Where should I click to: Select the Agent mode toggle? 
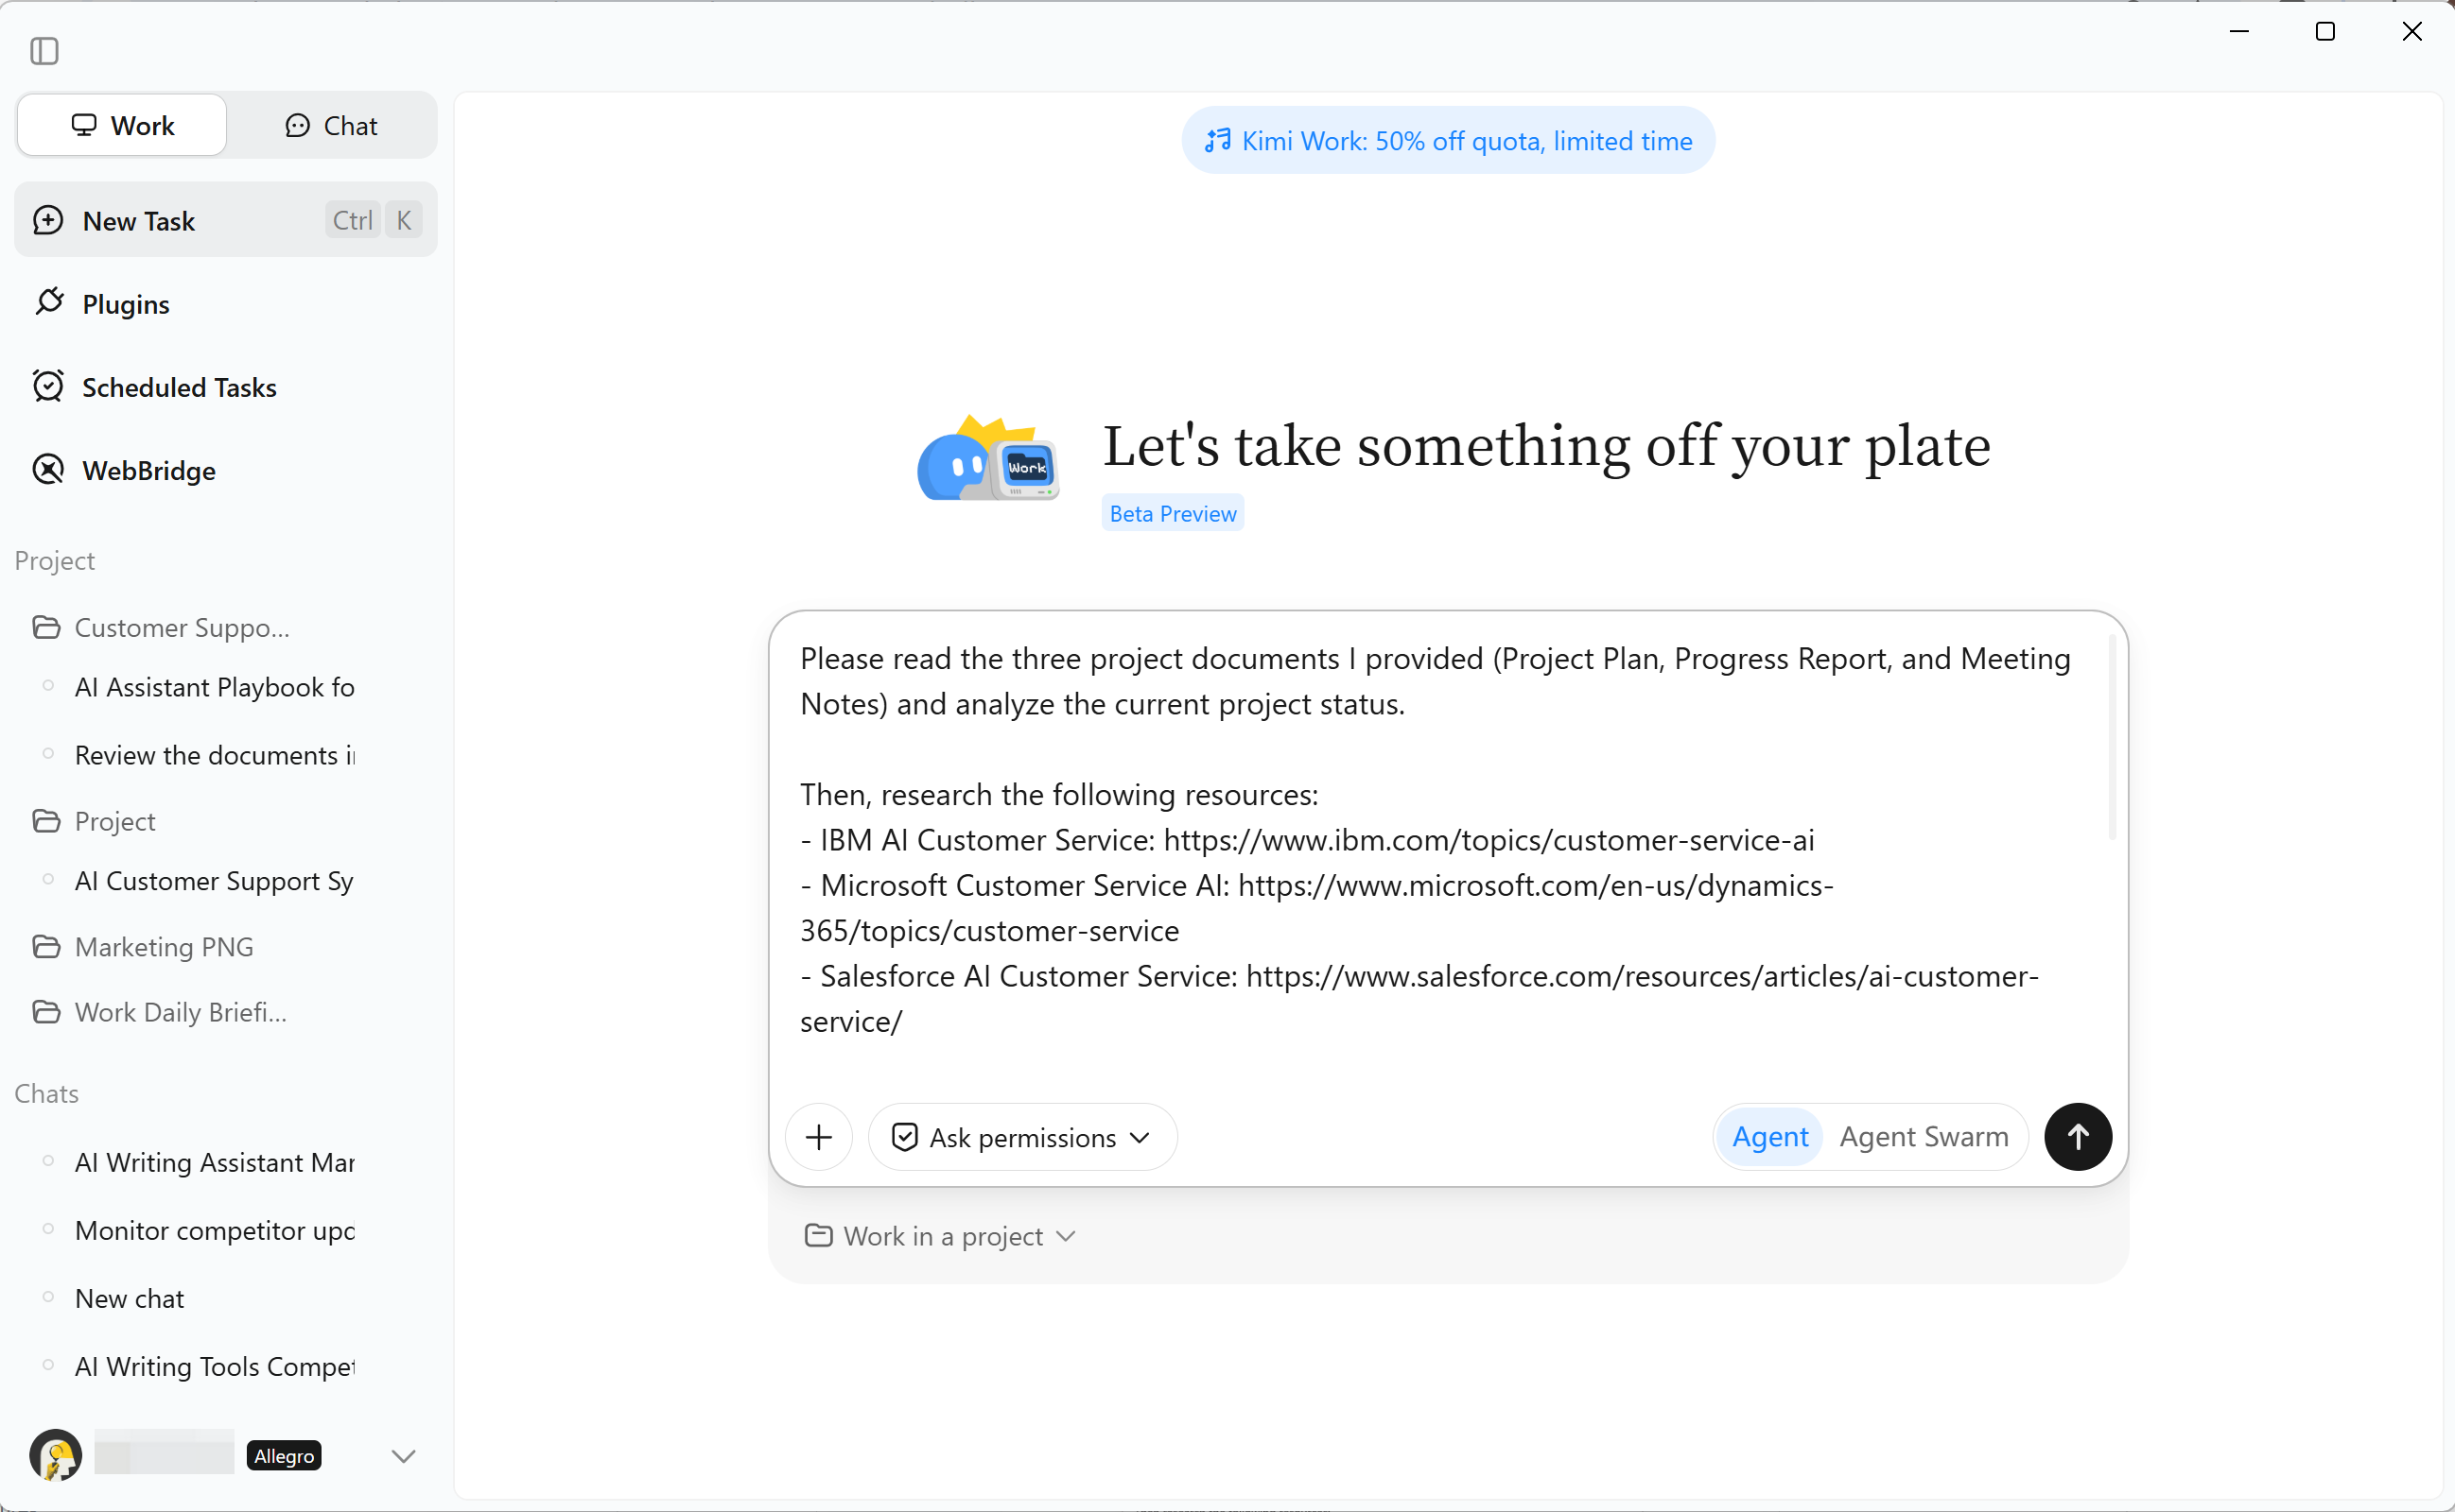coord(1768,1136)
